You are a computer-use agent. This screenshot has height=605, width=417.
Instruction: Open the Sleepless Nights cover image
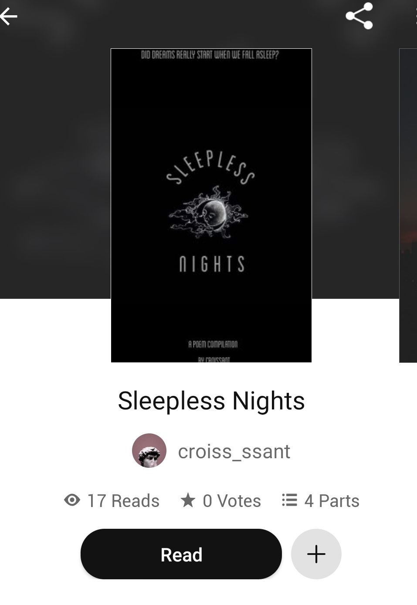tap(211, 205)
